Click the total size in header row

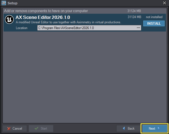click(134, 11)
